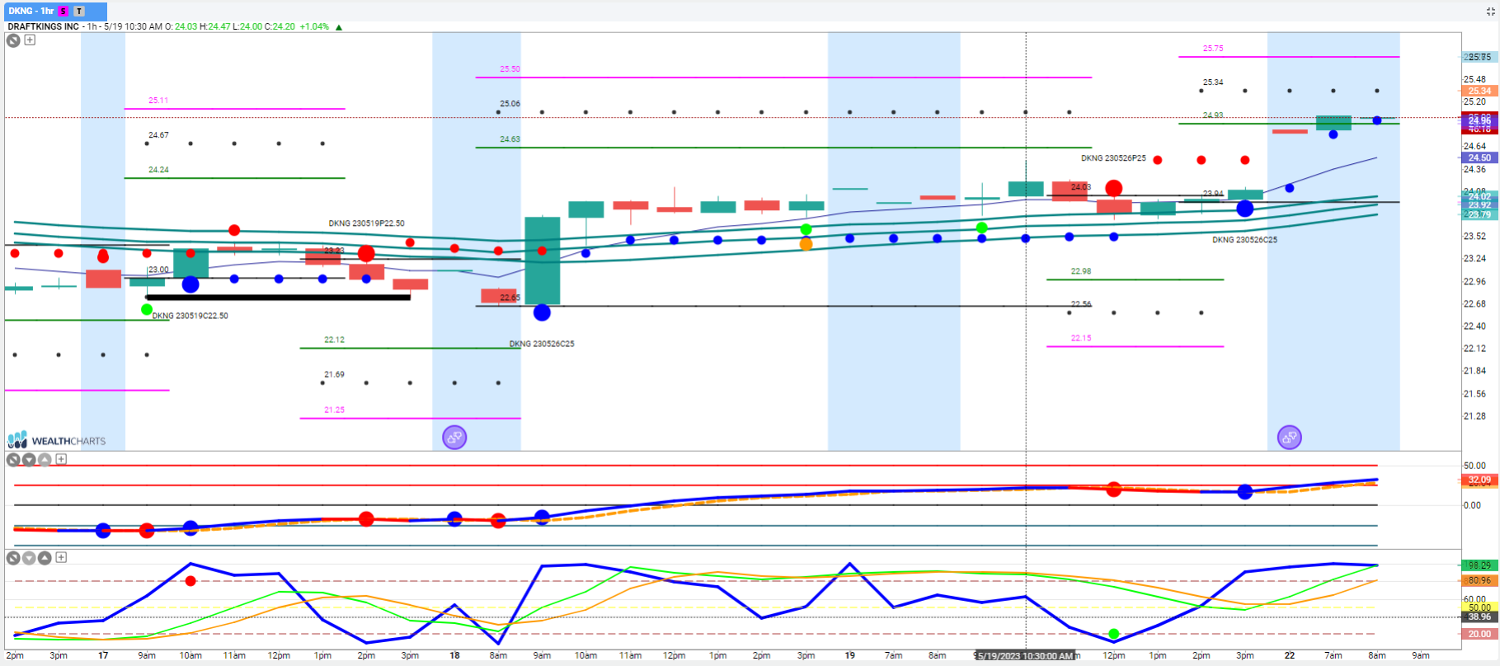Click the 25.50 magenta level label
Image resolution: width=1500 pixels, height=666 pixels.
510,69
